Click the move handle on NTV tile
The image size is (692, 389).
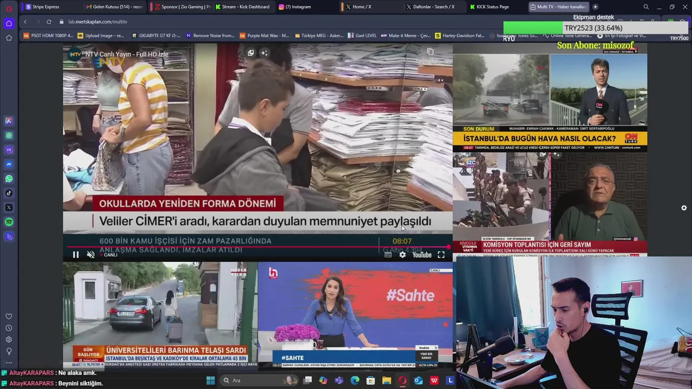click(x=264, y=53)
